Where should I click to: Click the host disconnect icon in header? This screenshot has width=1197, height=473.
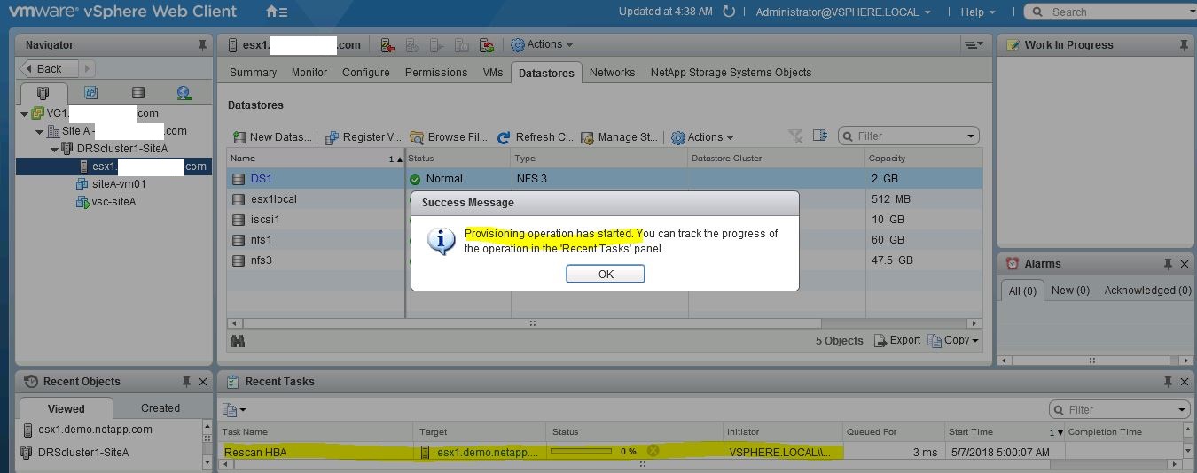[x=387, y=45]
